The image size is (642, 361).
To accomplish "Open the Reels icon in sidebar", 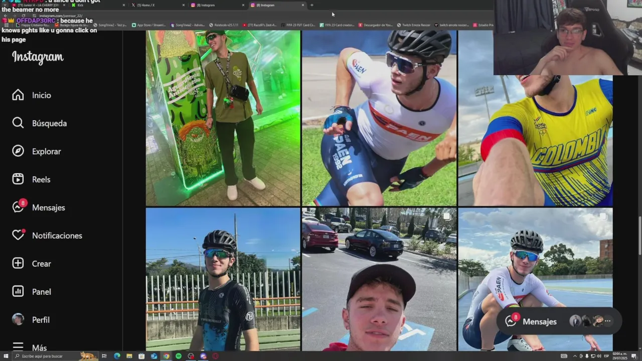I will click(18, 179).
